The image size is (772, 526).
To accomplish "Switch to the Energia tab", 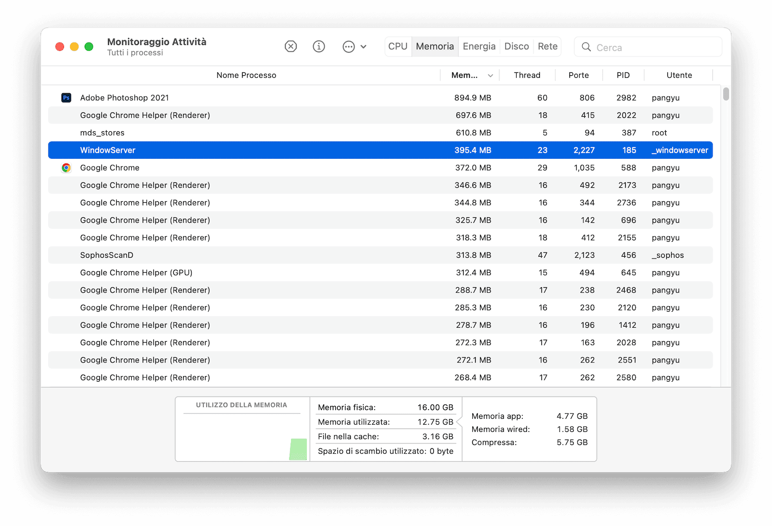I will 479,46.
